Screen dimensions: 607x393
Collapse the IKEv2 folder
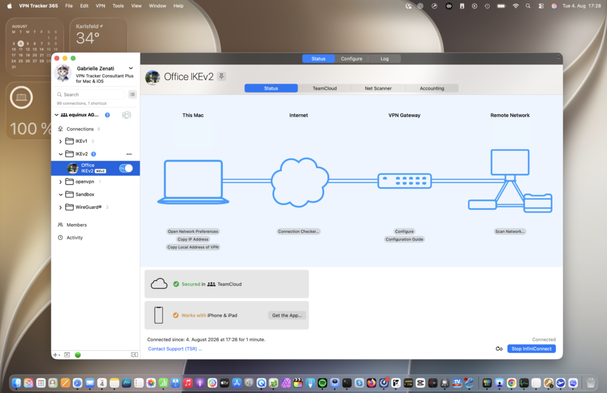[x=60, y=154]
